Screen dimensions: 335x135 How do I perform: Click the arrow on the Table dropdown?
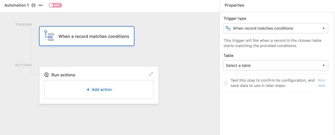323,66
